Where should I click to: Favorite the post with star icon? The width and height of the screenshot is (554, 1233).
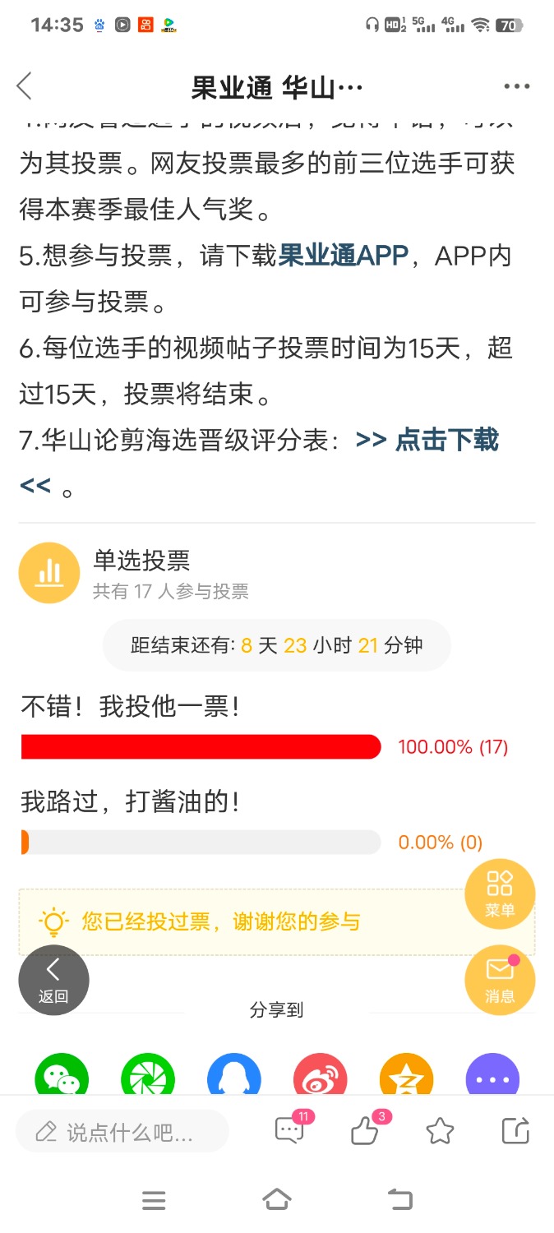[x=440, y=1132]
